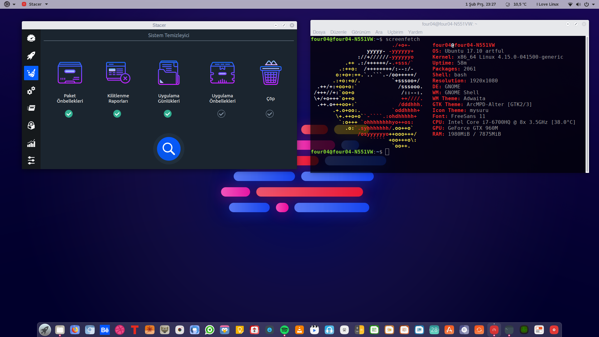This screenshot has width=599, height=337.
Task: Open the Uçbirim menu in terminal
Action: point(395,32)
